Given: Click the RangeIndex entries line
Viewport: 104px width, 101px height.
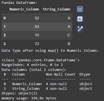Looking at the screenshot, I should [32, 65].
